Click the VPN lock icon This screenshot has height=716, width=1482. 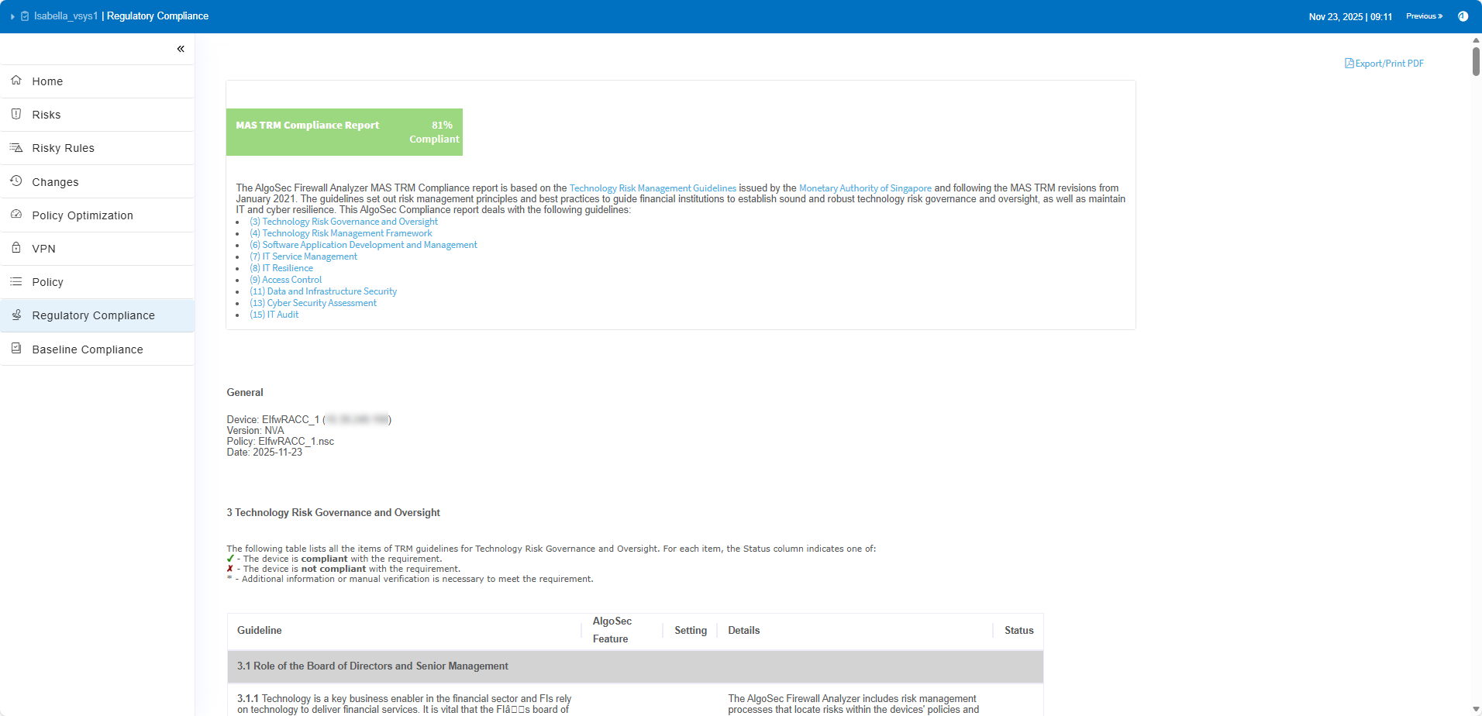click(x=16, y=248)
